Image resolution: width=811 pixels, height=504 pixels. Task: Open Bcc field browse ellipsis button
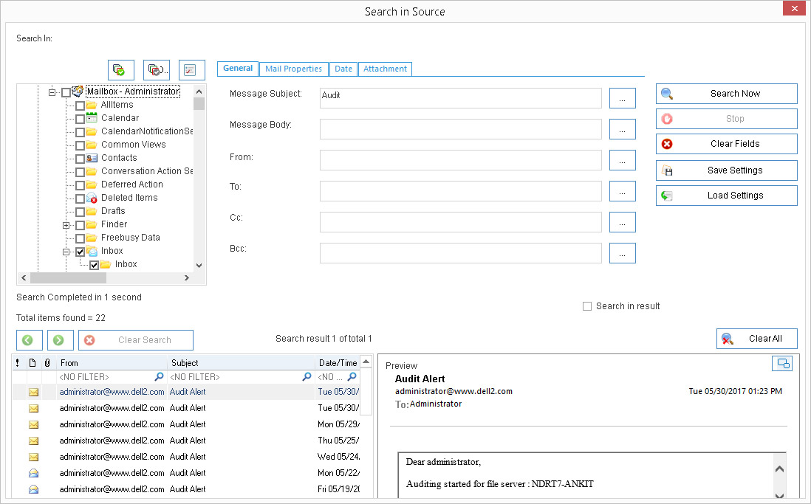pos(622,253)
